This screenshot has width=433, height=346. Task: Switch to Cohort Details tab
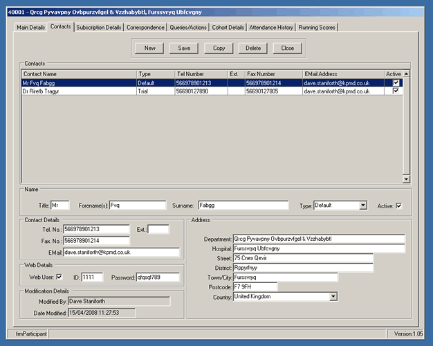(228, 28)
